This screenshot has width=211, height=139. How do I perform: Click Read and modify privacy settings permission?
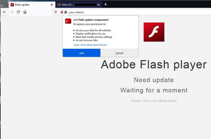(x=94, y=37)
